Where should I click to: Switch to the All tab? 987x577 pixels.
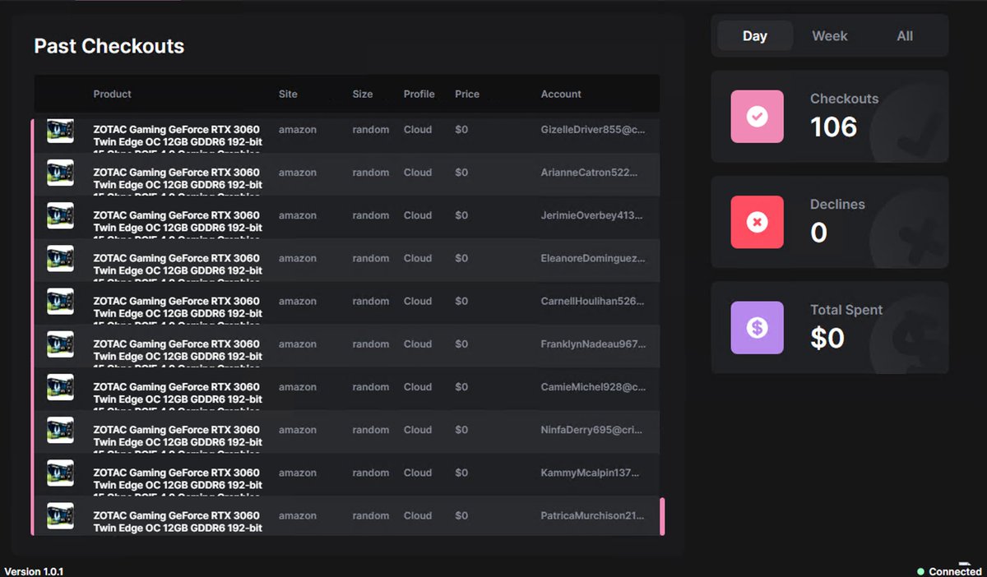tap(905, 35)
